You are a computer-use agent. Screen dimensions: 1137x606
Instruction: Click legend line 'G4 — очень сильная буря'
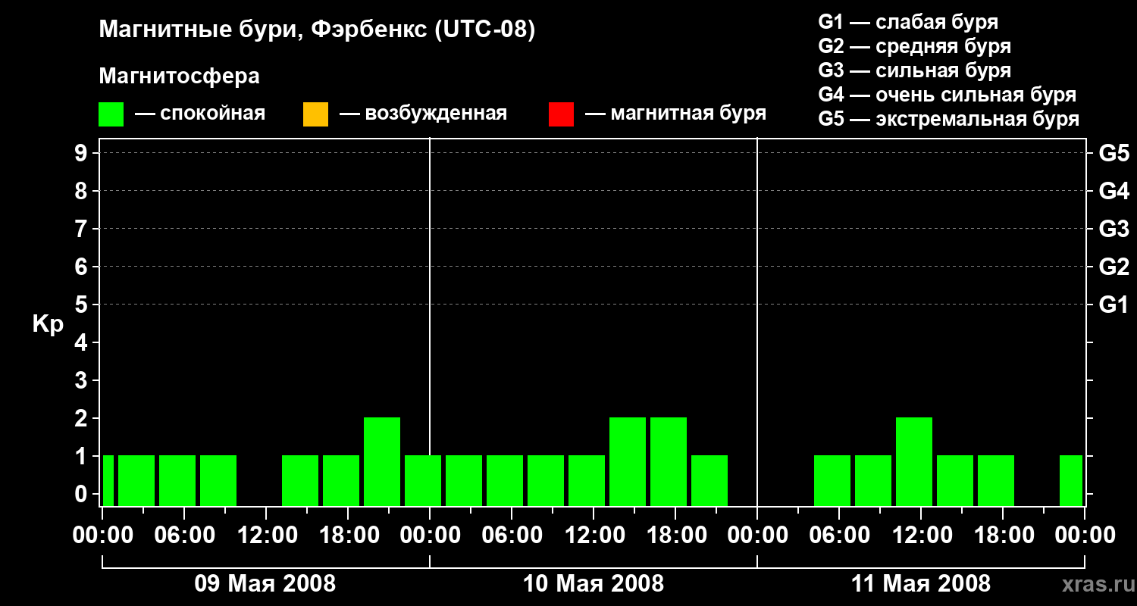[x=947, y=95]
